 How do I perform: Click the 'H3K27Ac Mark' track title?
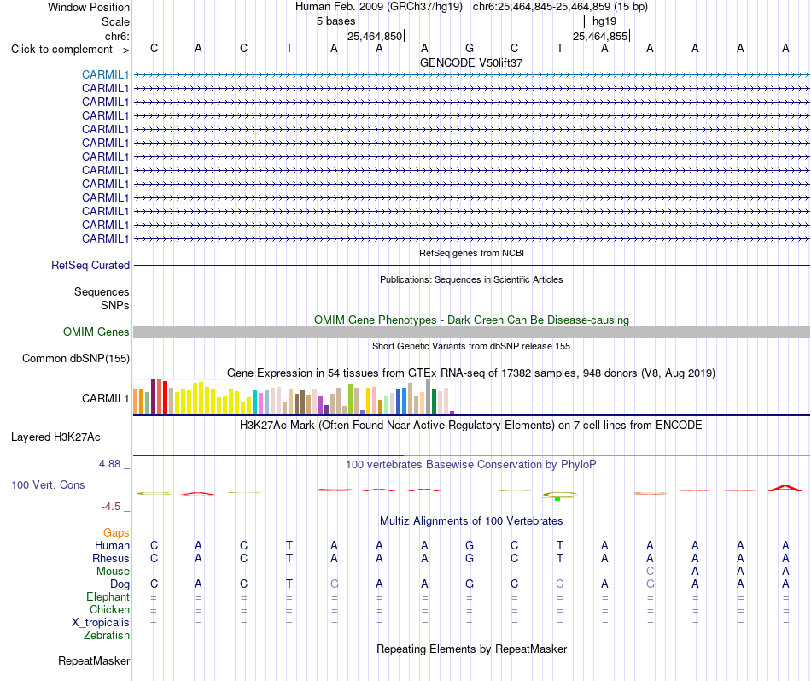(471, 426)
